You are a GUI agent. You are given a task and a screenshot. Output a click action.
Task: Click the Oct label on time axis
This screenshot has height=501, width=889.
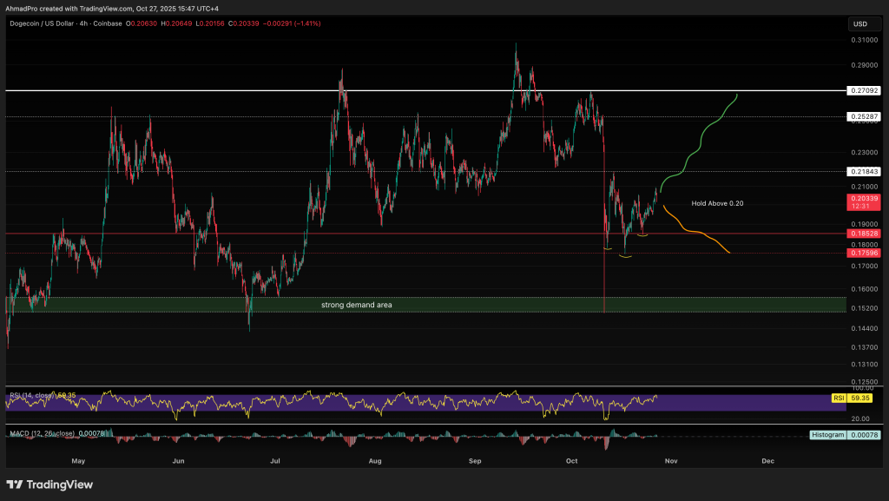pos(571,461)
